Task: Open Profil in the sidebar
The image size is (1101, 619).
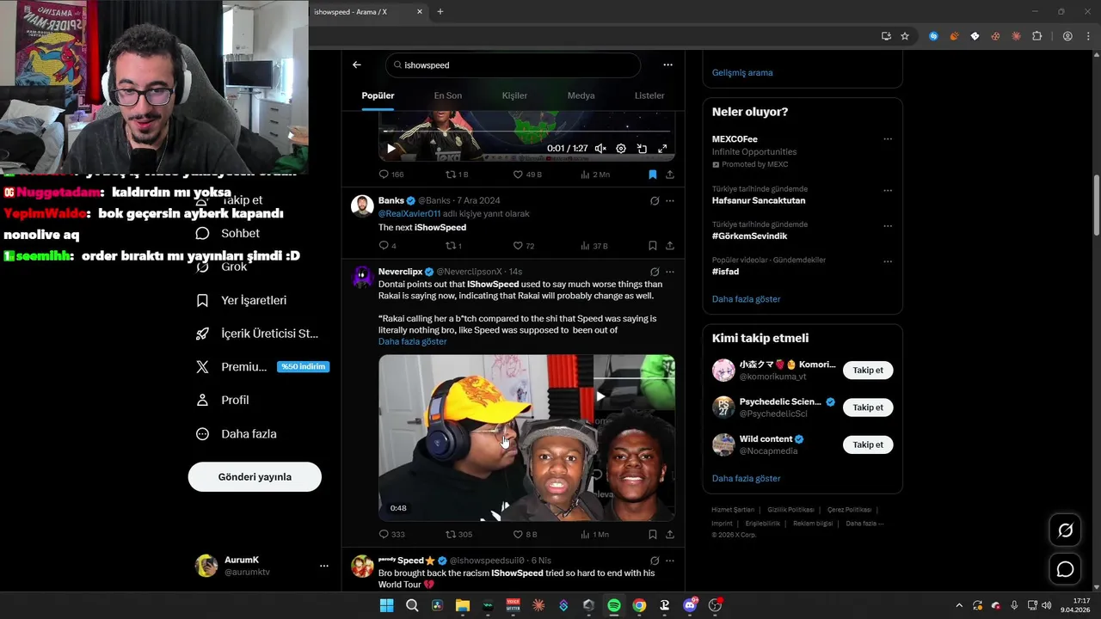Action: point(224,401)
